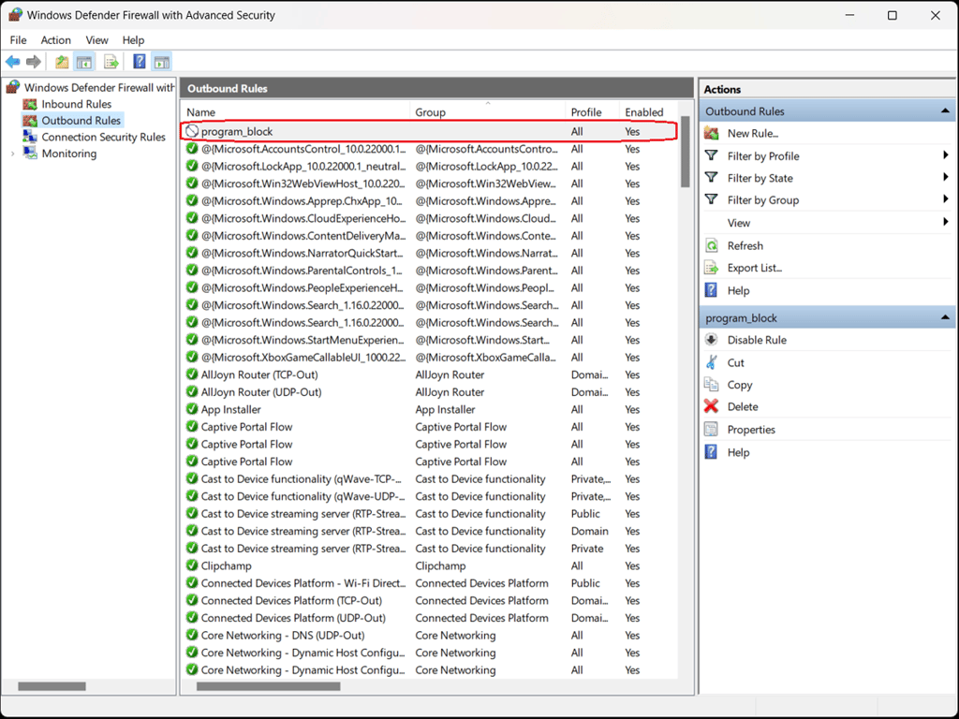This screenshot has width=959, height=719.
Task: Toggle the Show/Hide Action Pane toolbar icon
Action: 161,62
